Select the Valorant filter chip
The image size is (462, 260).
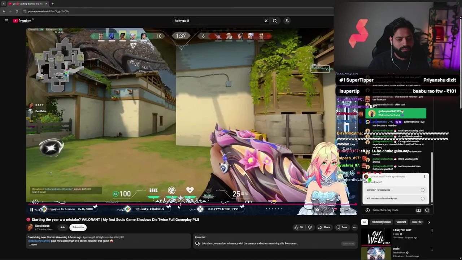click(x=401, y=222)
